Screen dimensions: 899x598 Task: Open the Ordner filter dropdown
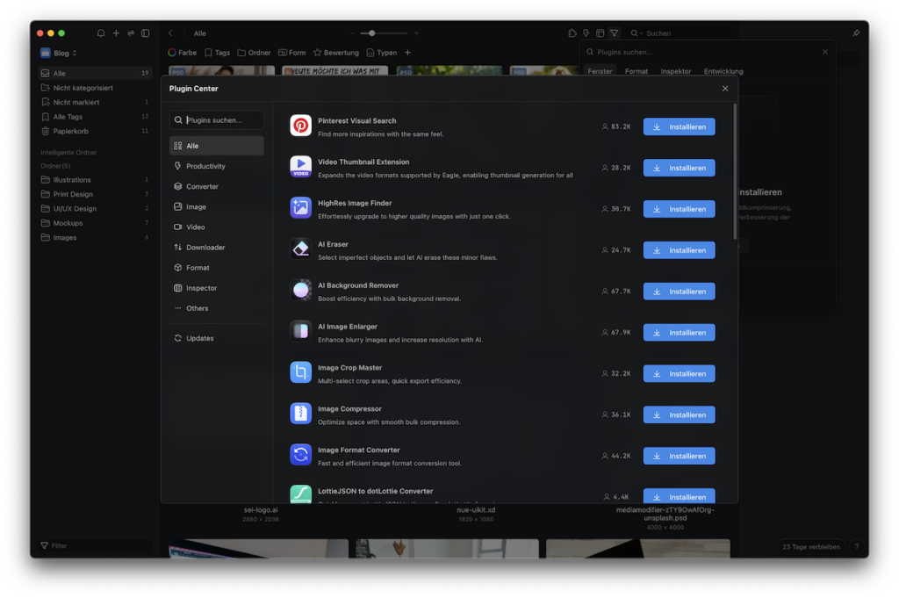click(x=254, y=53)
